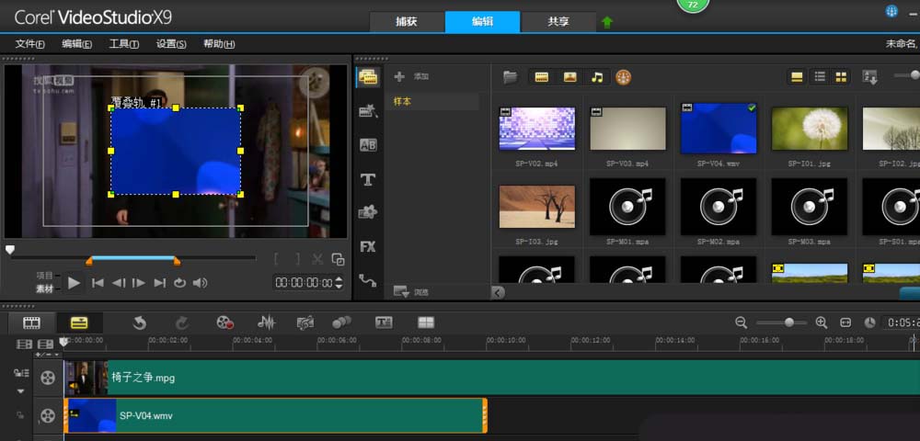Switch to the 共享 tab
The height and width of the screenshot is (441, 920).
(558, 22)
